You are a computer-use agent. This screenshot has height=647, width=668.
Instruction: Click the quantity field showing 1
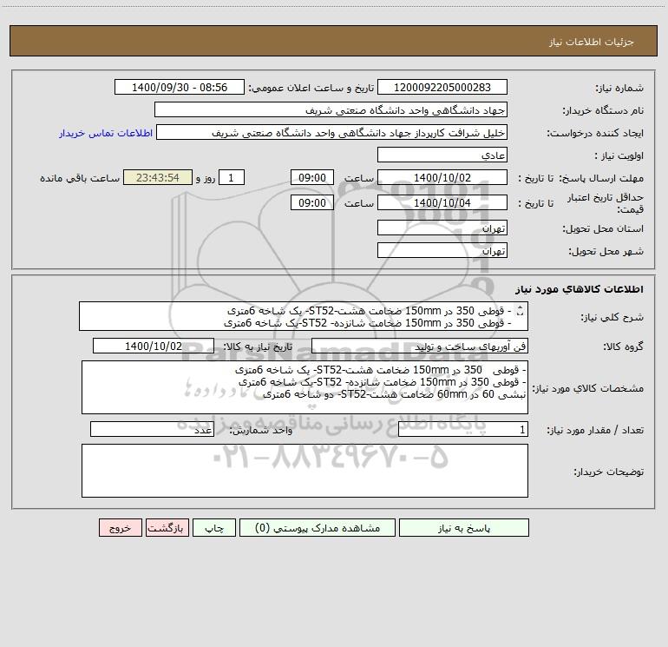[463, 430]
